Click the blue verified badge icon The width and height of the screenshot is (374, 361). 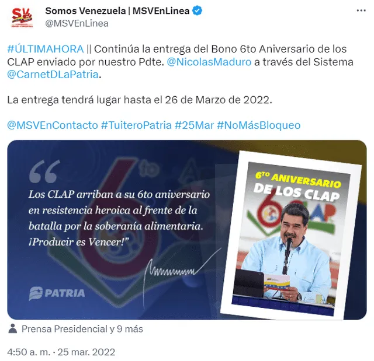click(x=198, y=10)
